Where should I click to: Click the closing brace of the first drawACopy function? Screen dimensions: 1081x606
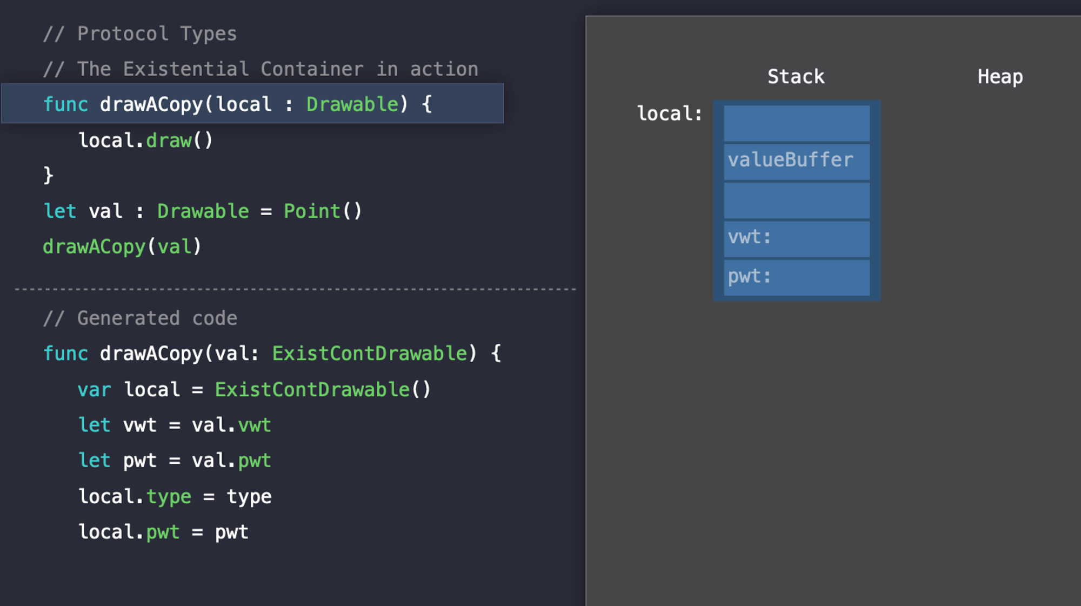click(48, 175)
